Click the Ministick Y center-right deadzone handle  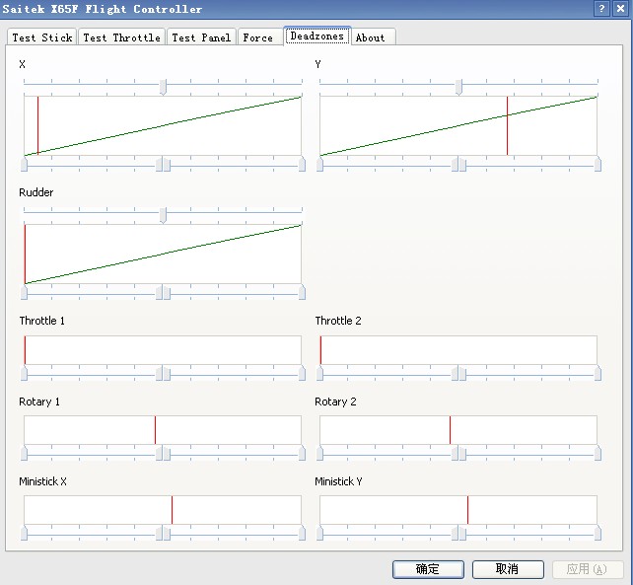tap(462, 534)
